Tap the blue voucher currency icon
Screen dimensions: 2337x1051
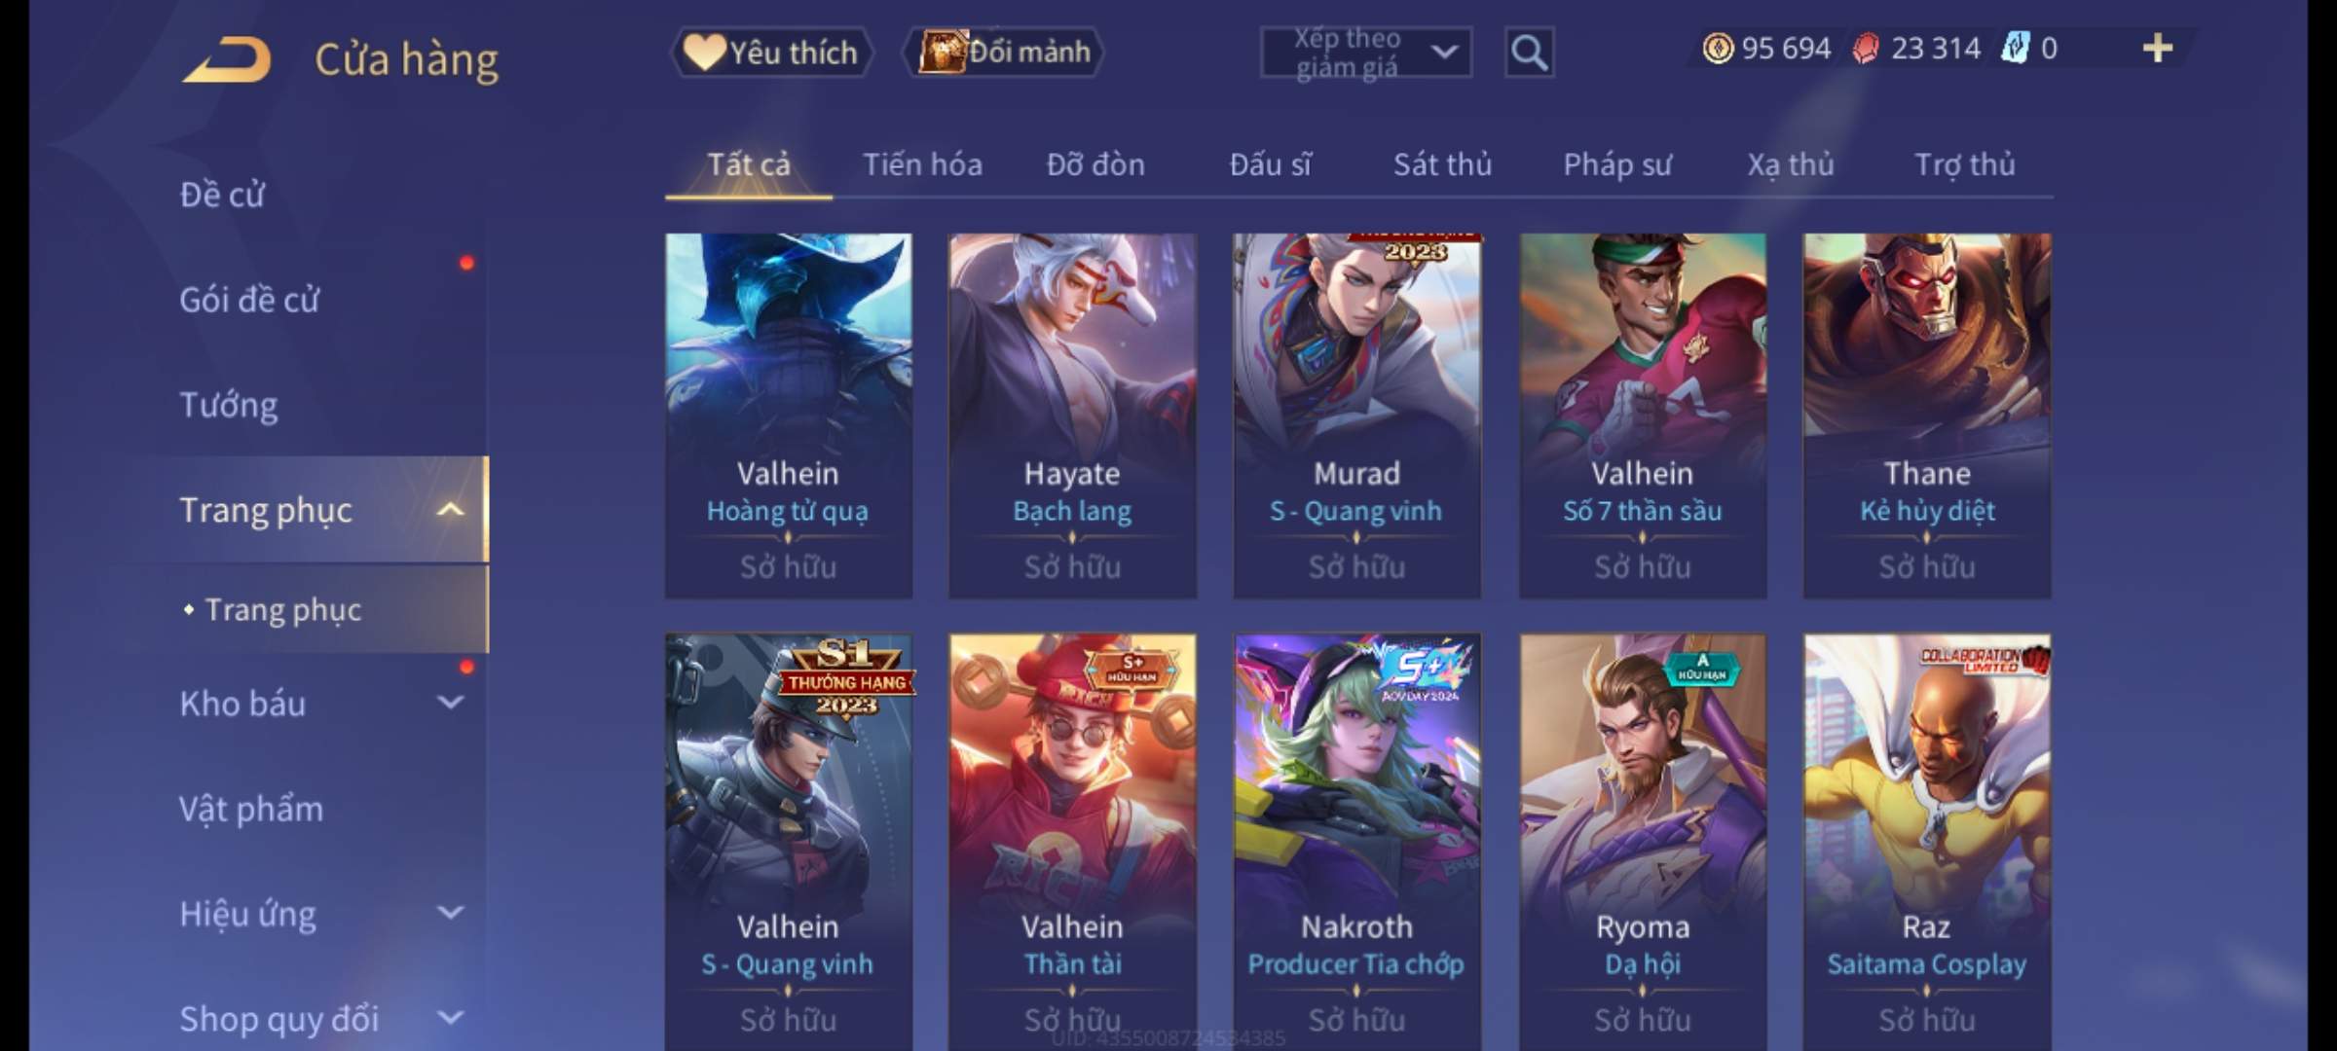pyautogui.click(x=2015, y=48)
